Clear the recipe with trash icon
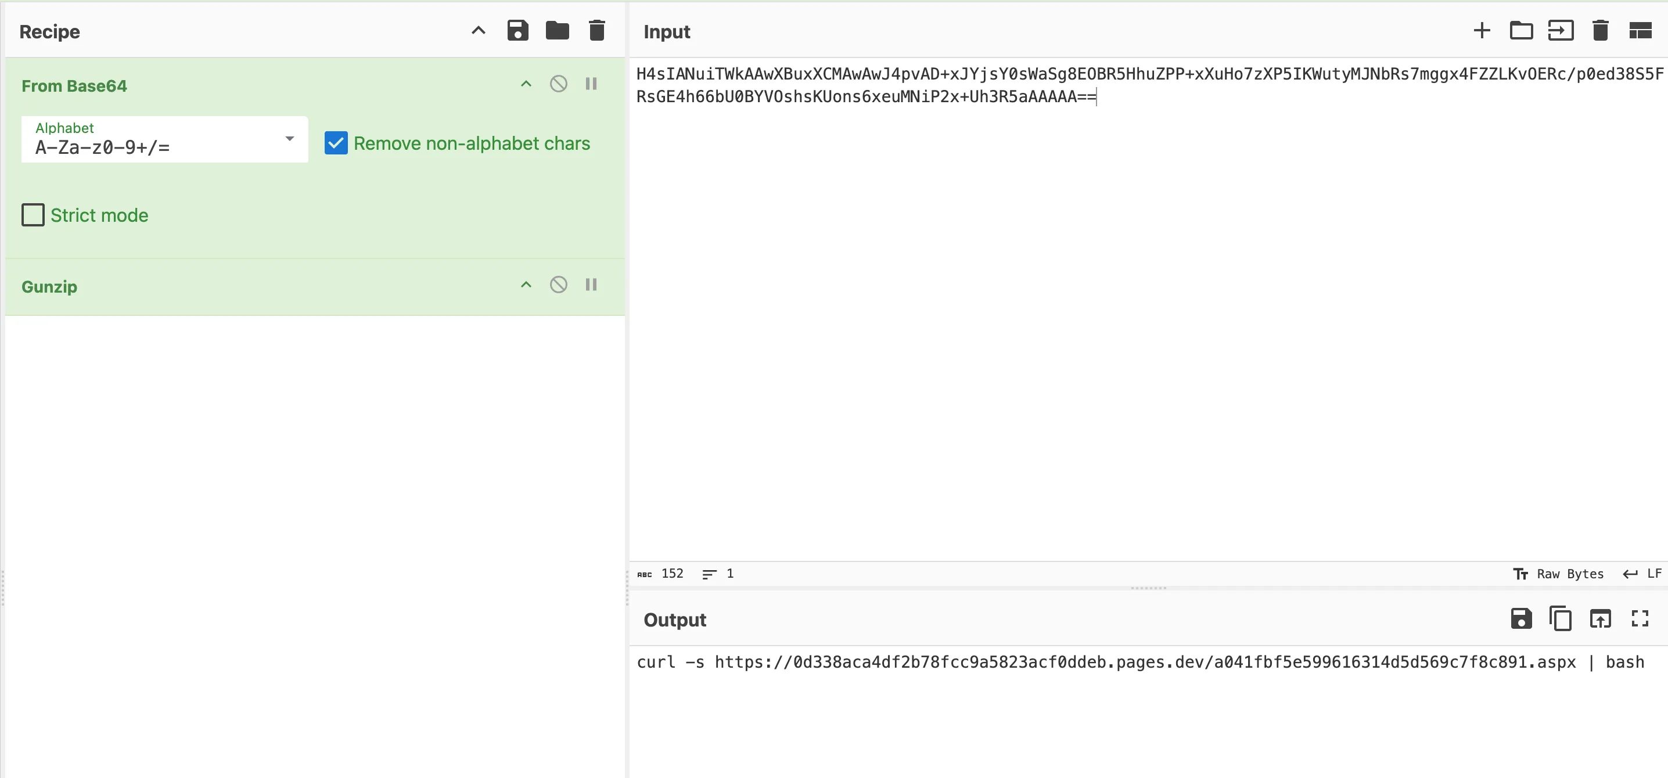This screenshot has width=1668, height=778. point(596,30)
